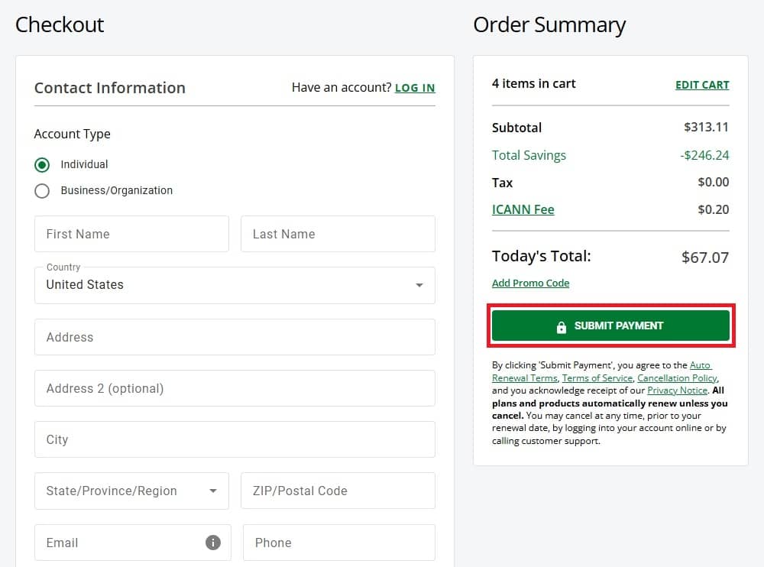
Task: Open Add Promo Code
Action: coord(530,283)
